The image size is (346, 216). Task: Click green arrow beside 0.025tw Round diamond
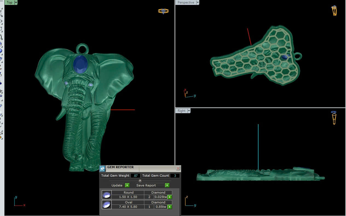point(170,197)
